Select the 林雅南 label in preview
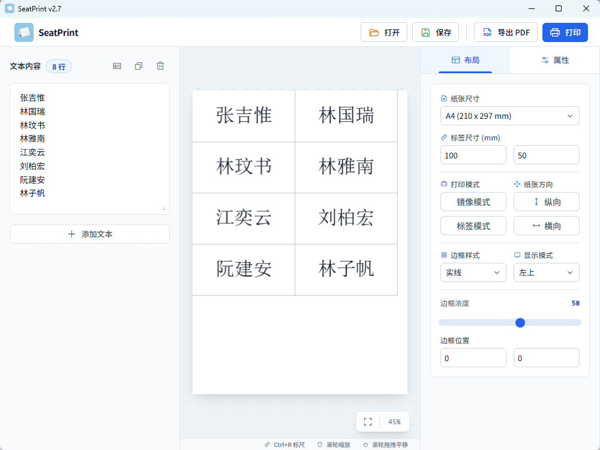Screen dimensions: 600x450 pyautogui.click(x=346, y=167)
